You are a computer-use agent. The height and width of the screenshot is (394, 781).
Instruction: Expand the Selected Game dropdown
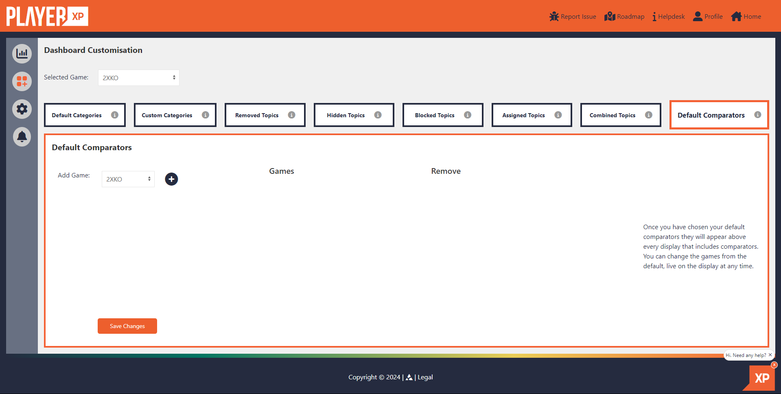pos(139,78)
